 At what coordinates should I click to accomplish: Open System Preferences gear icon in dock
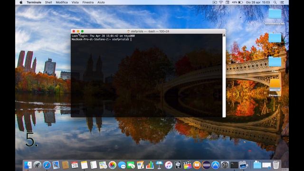225,165
